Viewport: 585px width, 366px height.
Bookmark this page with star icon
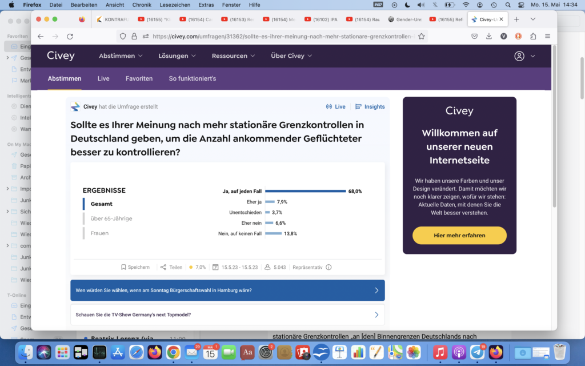[x=422, y=36]
